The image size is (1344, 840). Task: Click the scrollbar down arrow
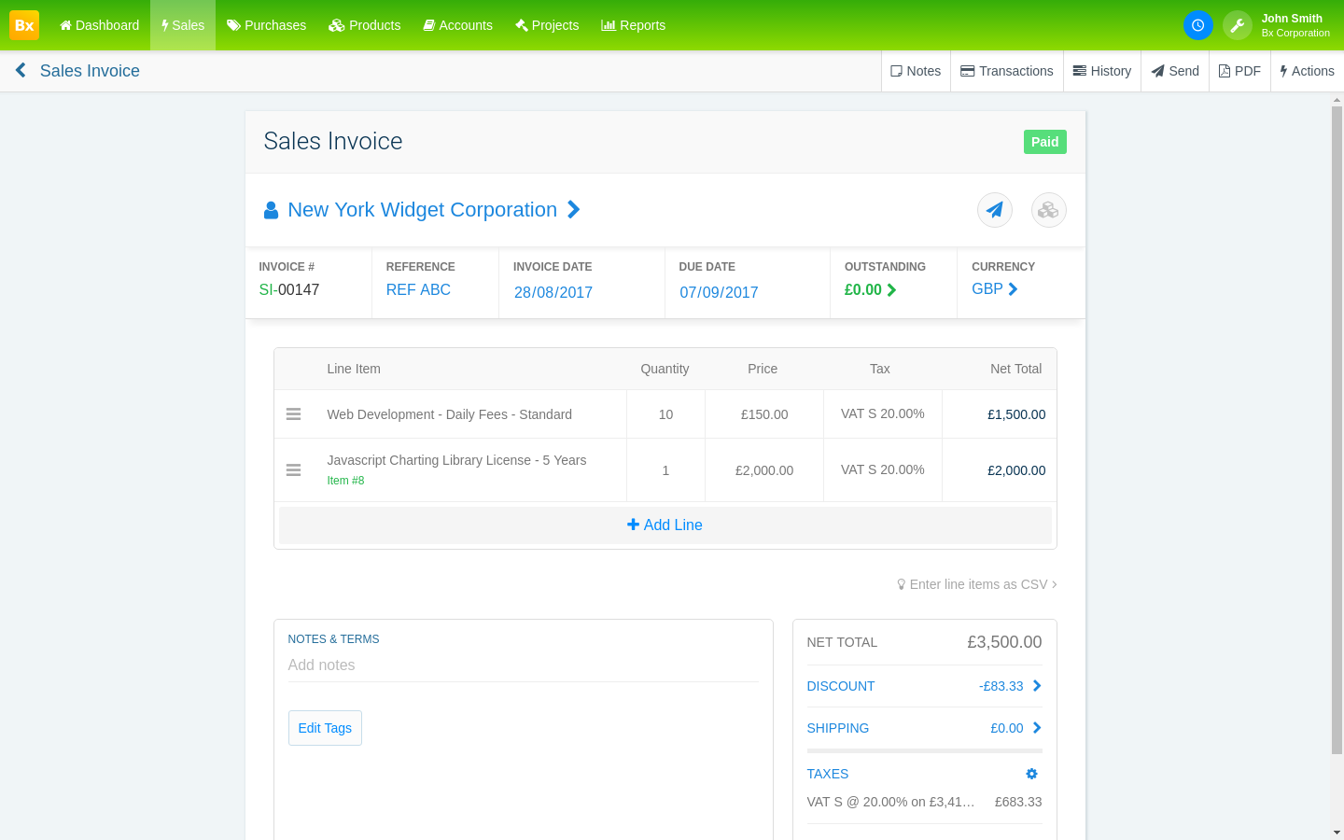tap(1337, 832)
